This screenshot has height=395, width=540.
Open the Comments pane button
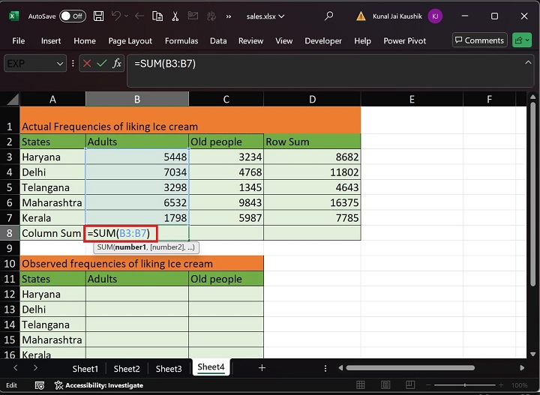[x=479, y=40]
